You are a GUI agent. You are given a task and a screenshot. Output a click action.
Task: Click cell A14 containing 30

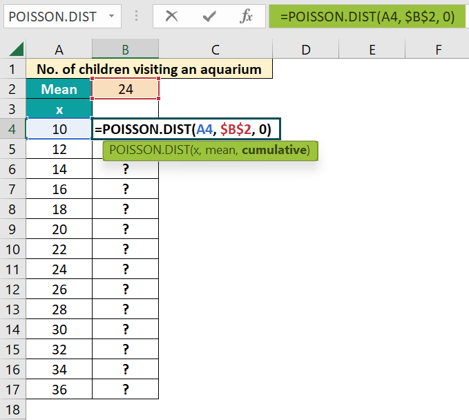point(59,330)
